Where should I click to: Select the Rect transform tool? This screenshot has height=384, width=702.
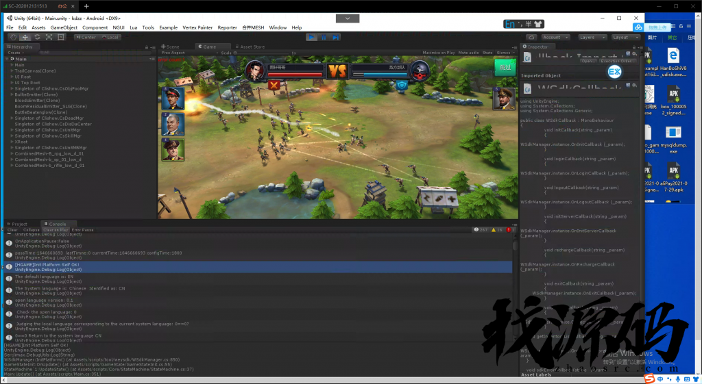tap(61, 37)
